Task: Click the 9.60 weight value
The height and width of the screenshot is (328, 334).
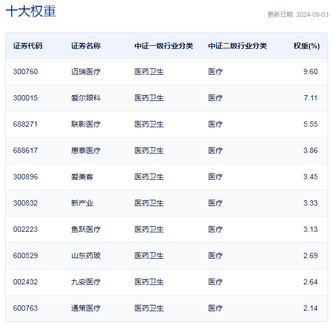Action: (310, 71)
